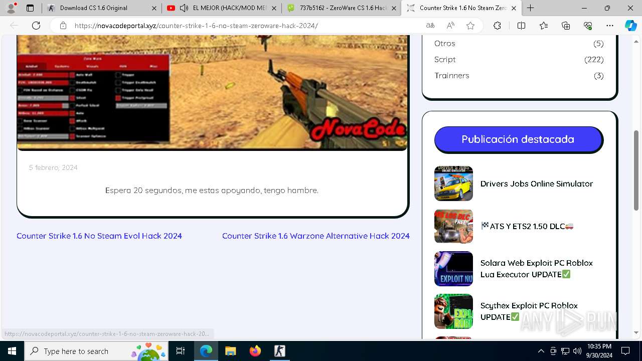Open the favorites list
This screenshot has width=642, height=361.
[x=544, y=26]
